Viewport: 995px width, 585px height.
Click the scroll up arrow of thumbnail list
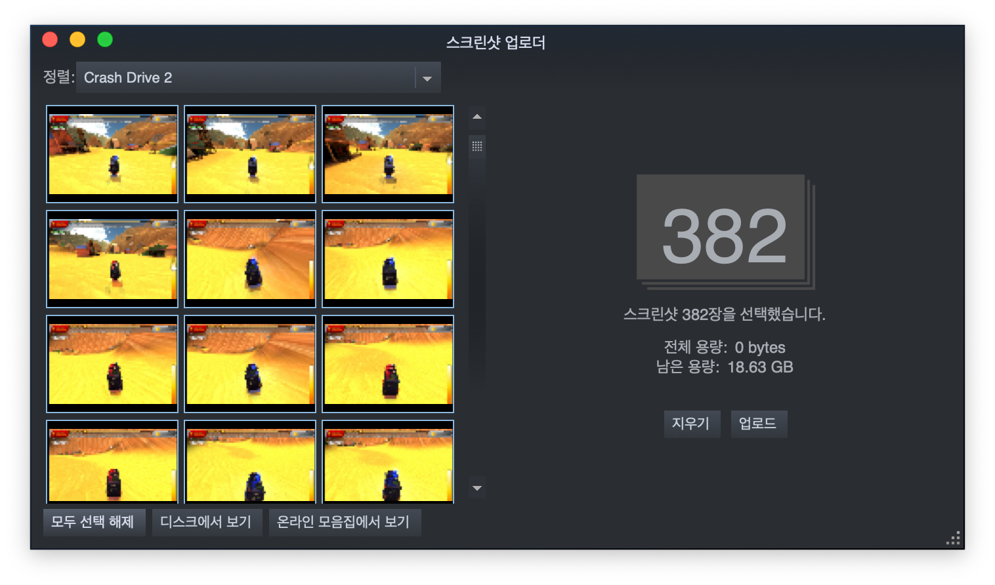pyautogui.click(x=477, y=116)
